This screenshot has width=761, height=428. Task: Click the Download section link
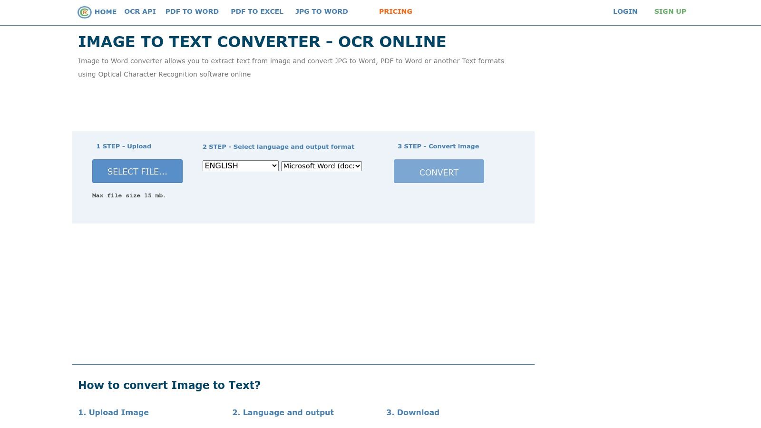click(x=413, y=412)
